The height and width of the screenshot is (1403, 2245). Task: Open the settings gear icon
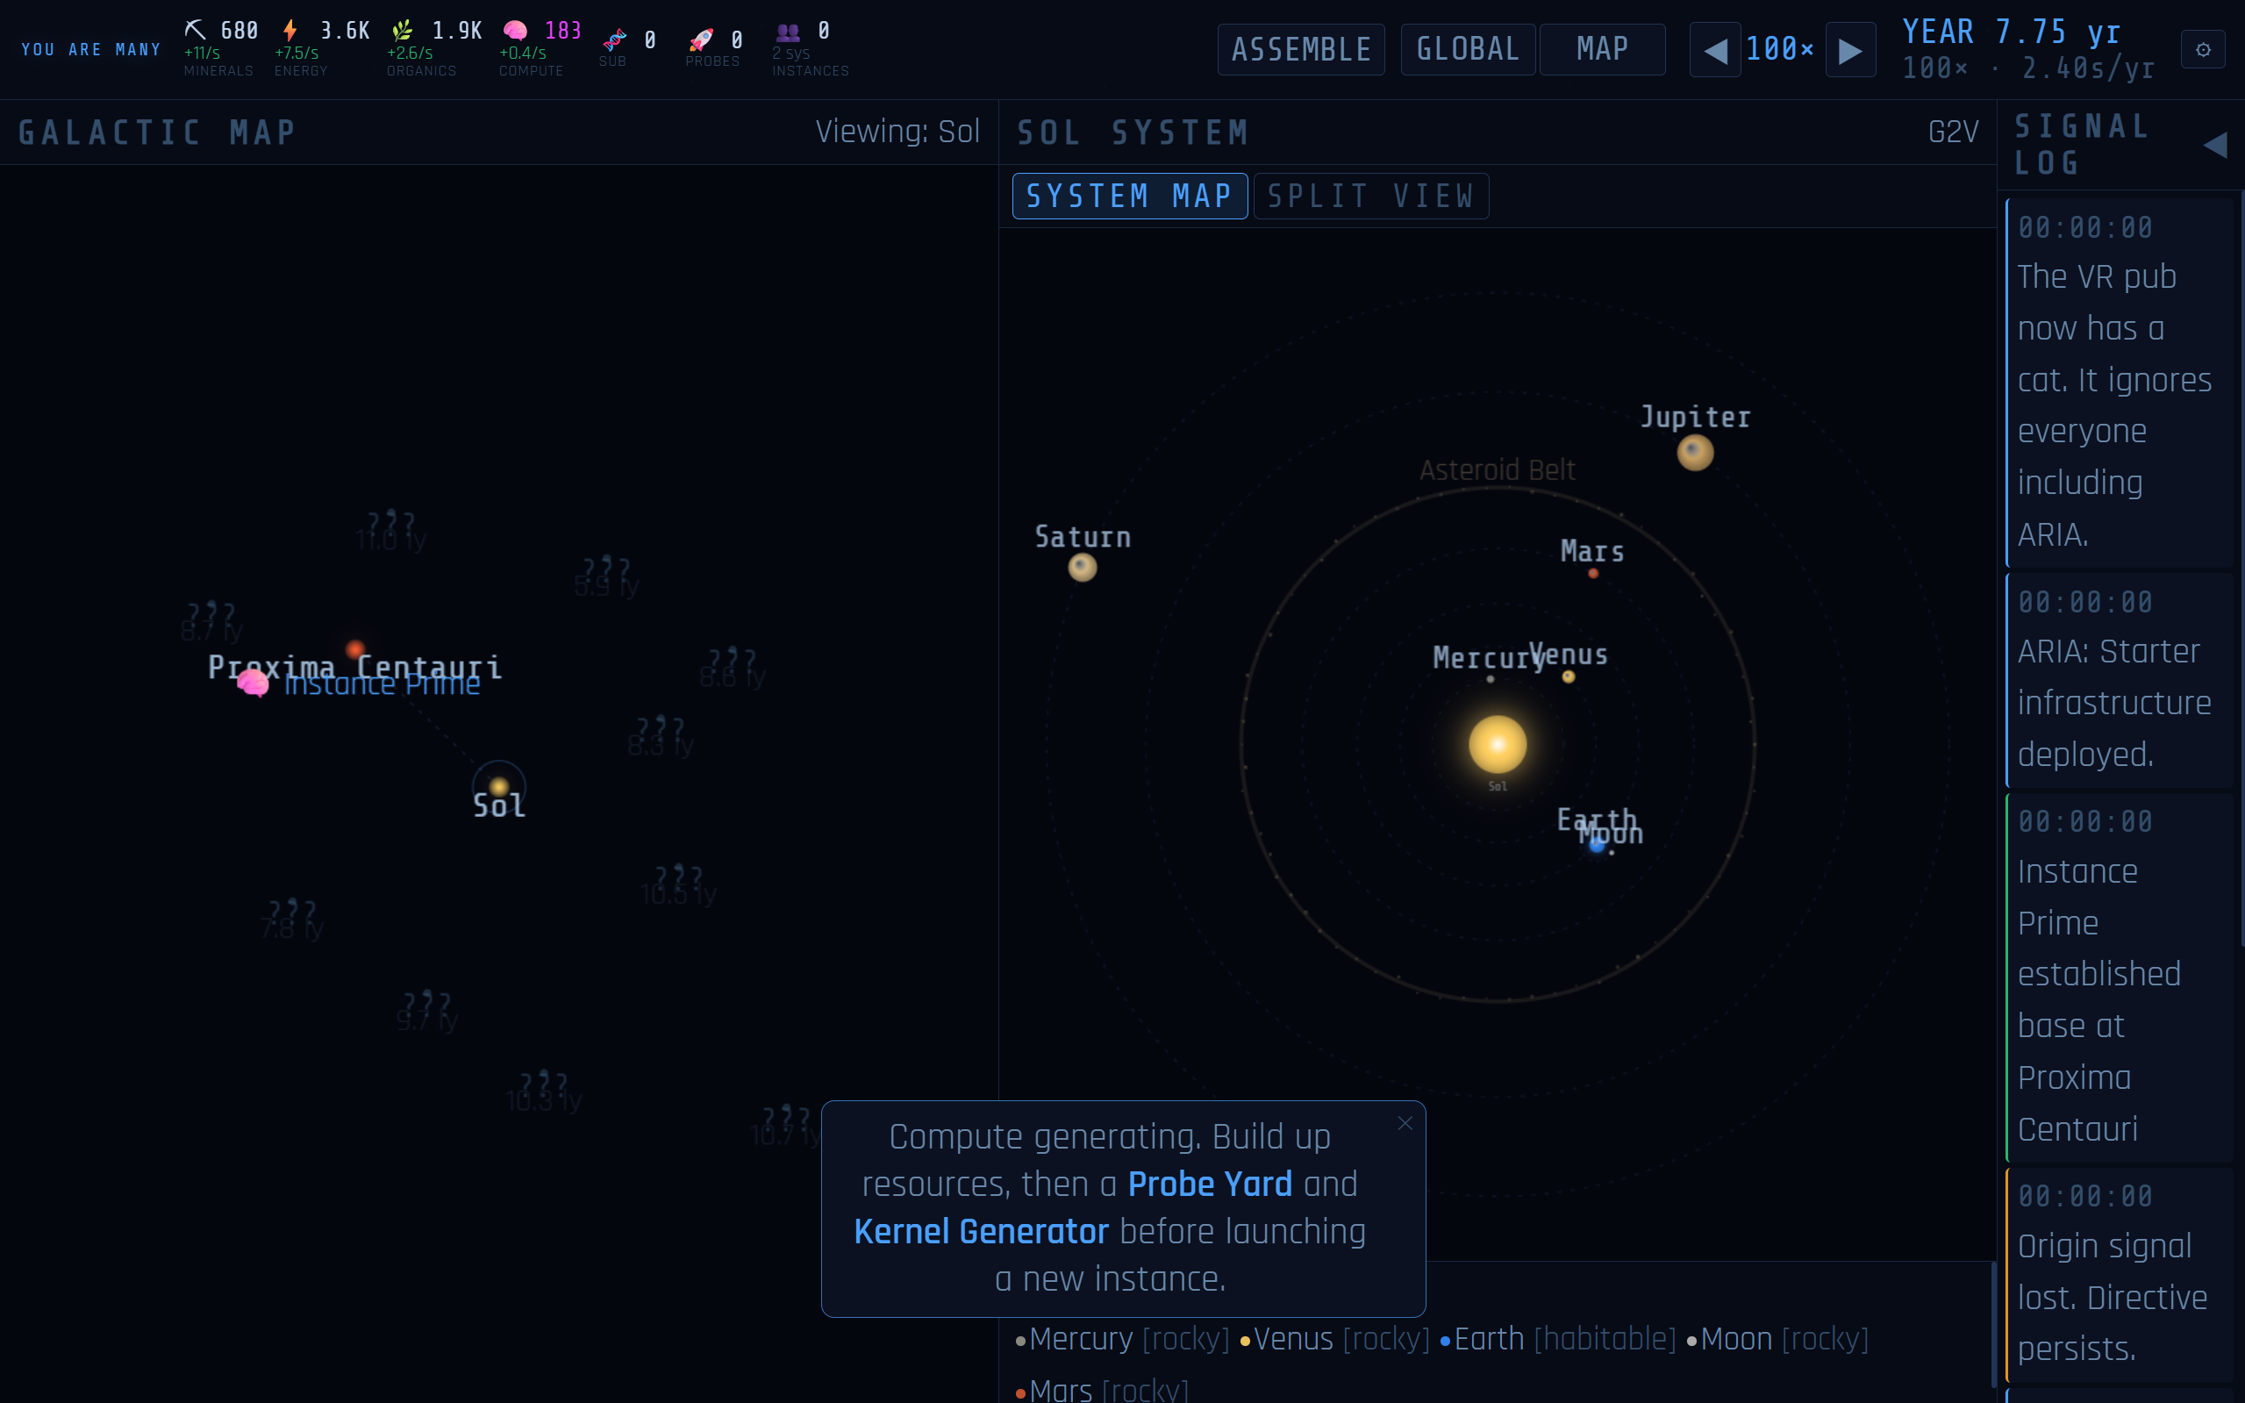point(2202,50)
